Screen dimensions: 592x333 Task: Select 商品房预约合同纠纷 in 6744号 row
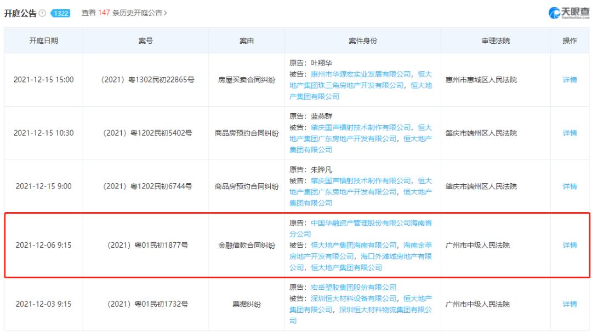247,186
